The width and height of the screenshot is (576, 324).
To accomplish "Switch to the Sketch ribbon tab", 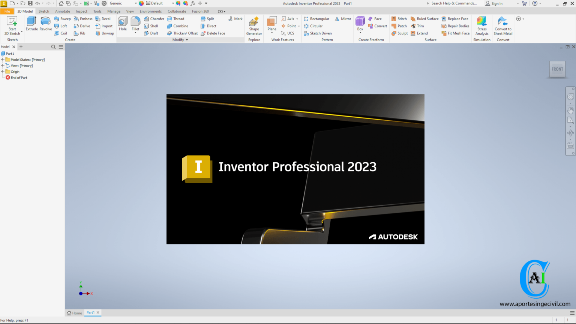I will pos(43,11).
